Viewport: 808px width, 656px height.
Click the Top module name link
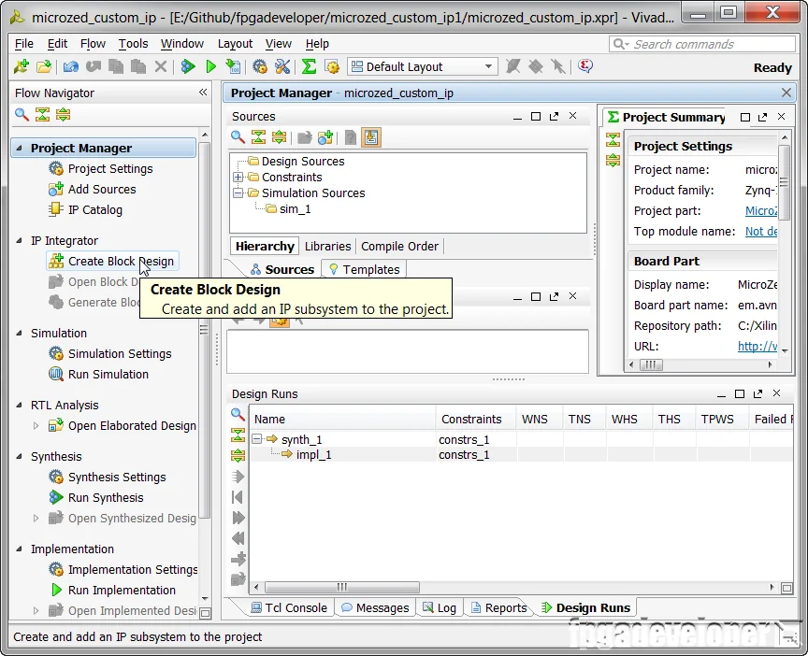[761, 232]
